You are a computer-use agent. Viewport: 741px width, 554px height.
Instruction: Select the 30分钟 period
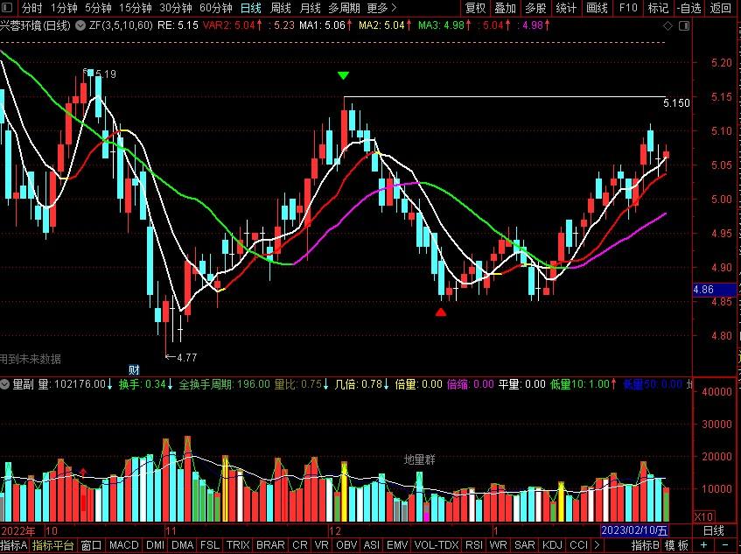[176, 8]
